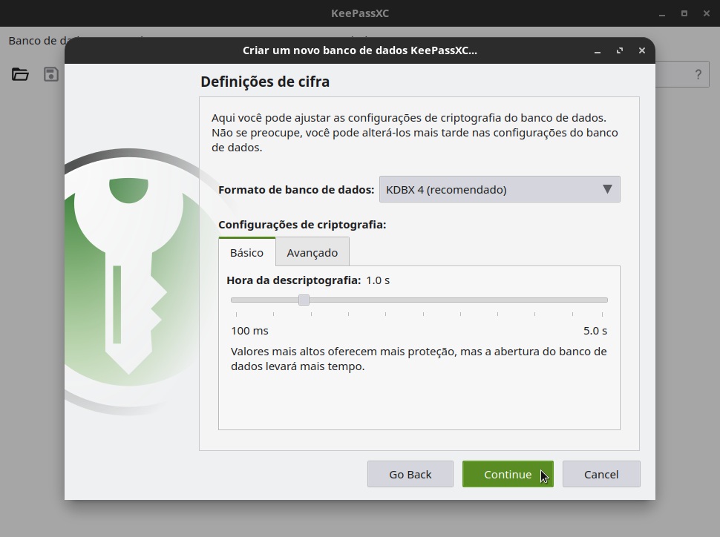Image resolution: width=720 pixels, height=537 pixels.
Task: Click 'Formato de banco de dados:' label
Action: [x=296, y=190]
